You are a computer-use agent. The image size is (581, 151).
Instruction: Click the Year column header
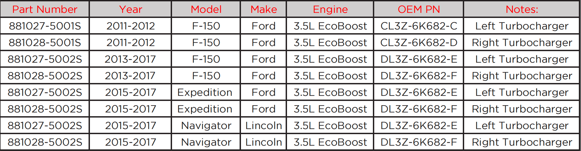click(130, 9)
